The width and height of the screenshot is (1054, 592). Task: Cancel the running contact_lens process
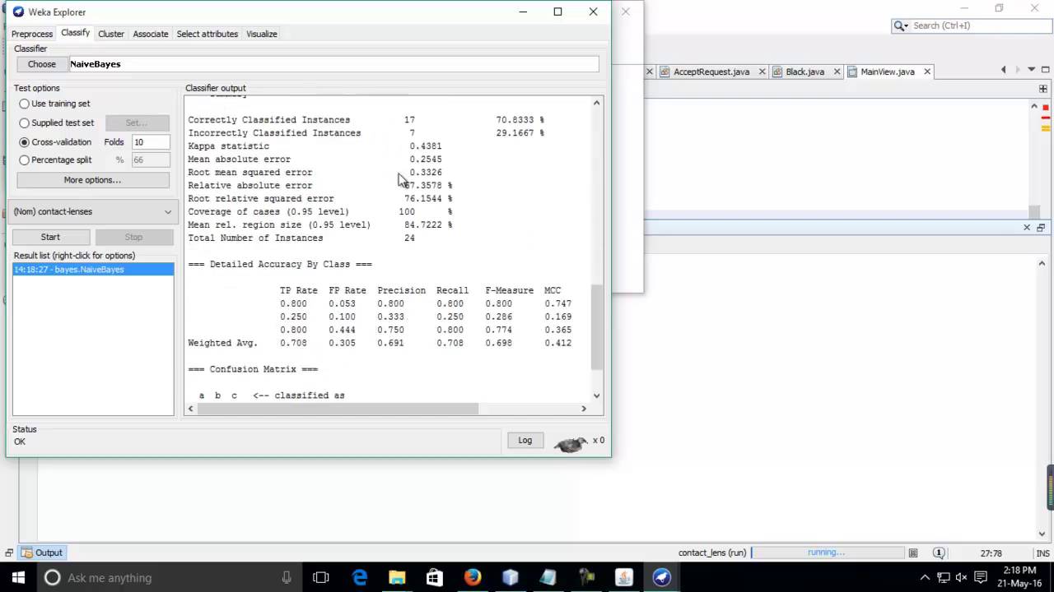point(912,553)
